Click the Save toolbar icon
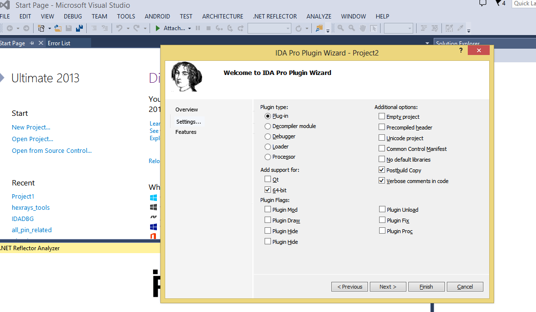This screenshot has height=312, width=536. (x=69, y=28)
